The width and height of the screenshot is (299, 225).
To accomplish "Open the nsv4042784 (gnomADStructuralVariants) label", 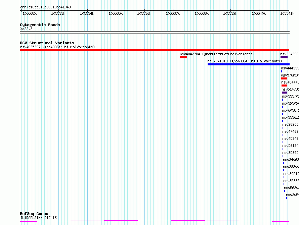I will 217,54.
